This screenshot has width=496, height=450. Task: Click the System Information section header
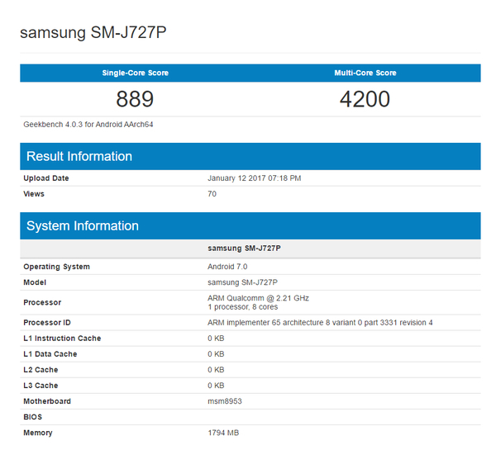[x=83, y=226]
